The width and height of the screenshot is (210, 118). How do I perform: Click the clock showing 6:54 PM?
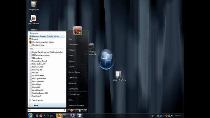[178, 116]
